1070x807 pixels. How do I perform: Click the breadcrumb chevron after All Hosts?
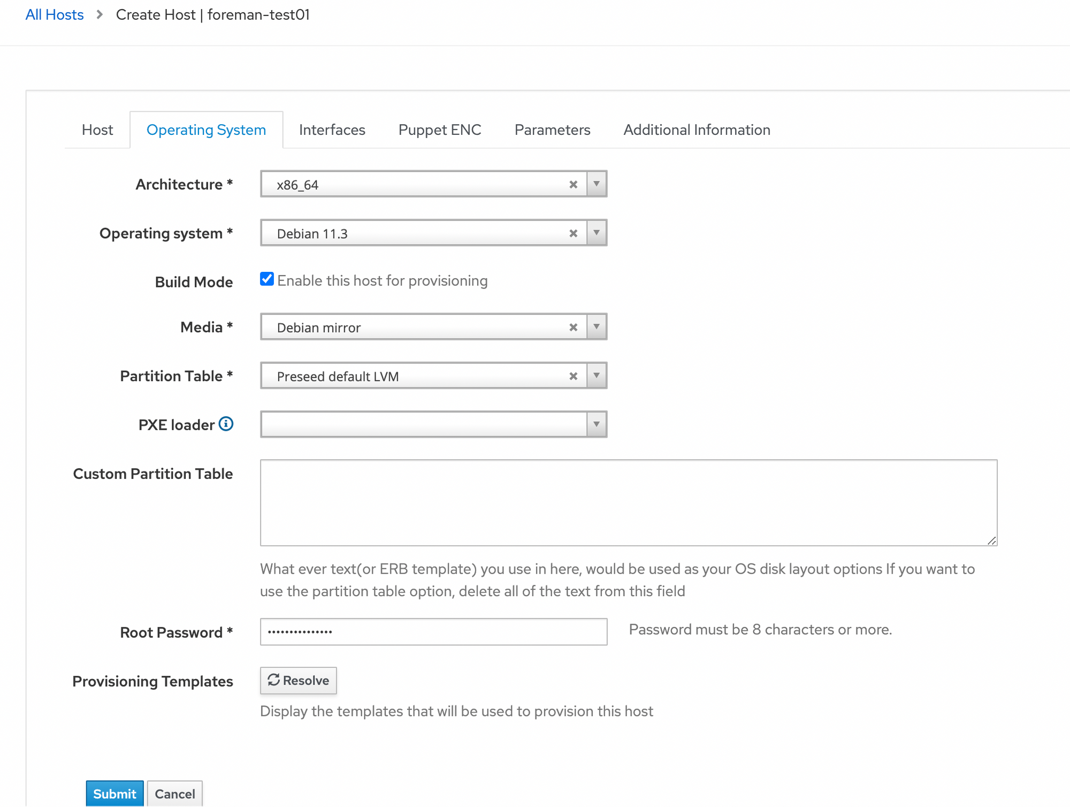tap(100, 15)
